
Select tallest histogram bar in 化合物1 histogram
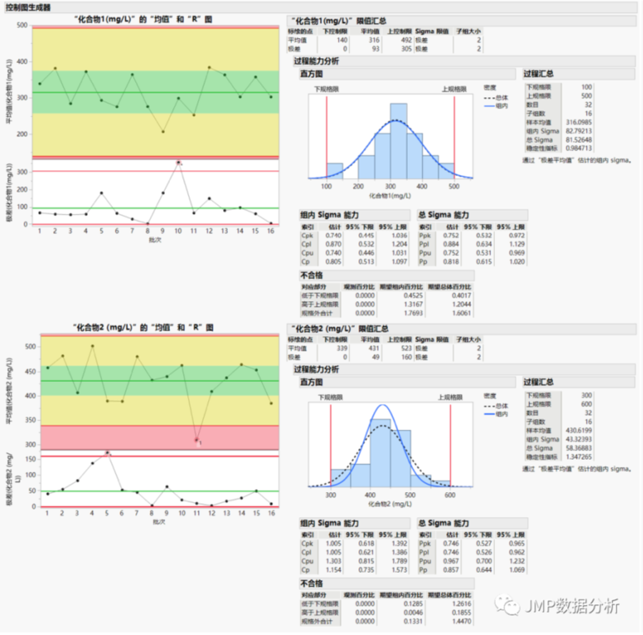399,141
